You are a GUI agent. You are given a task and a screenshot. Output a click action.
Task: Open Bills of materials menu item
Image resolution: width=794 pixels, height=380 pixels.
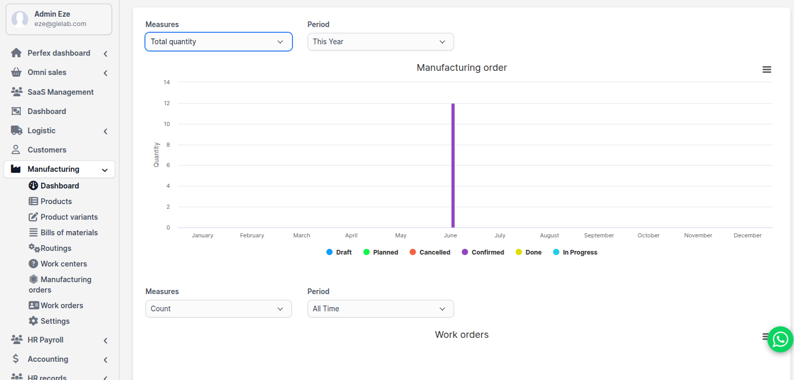point(69,233)
